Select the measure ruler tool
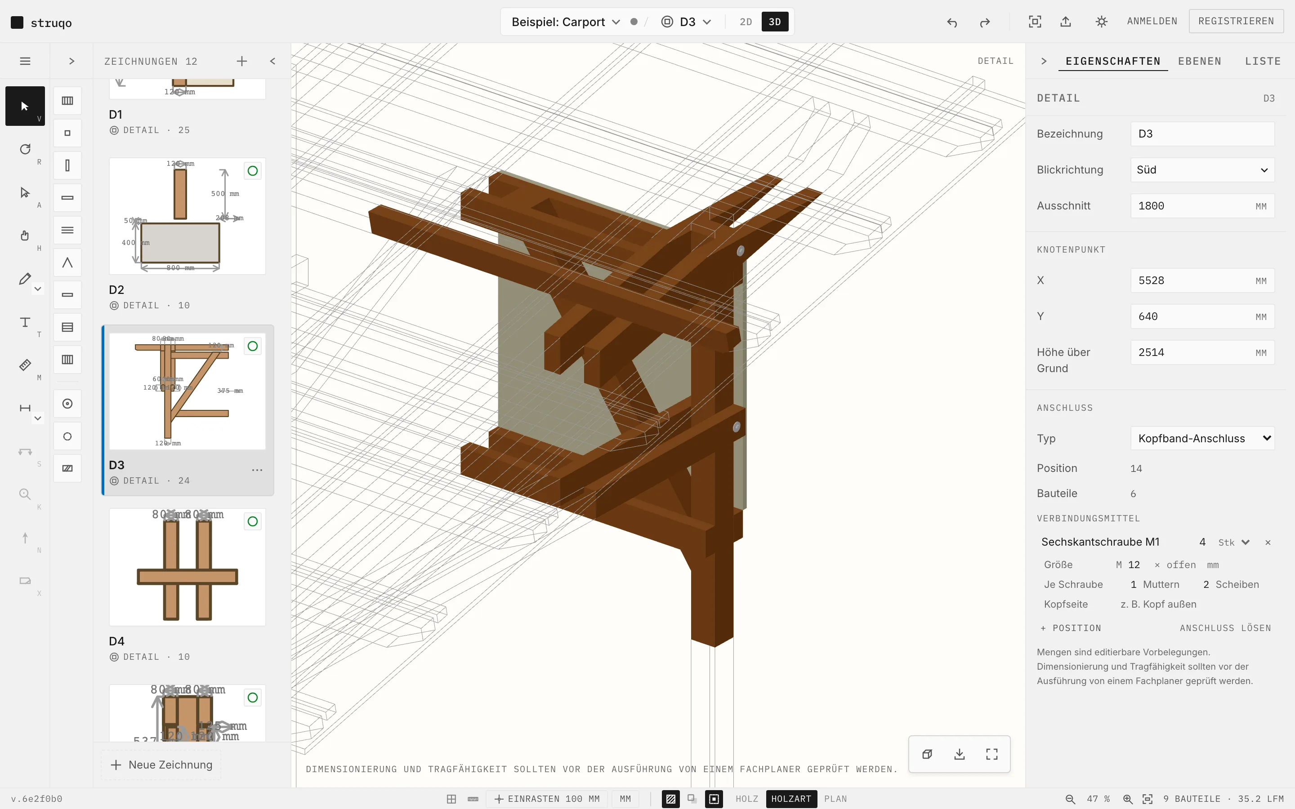Viewport: 1295px width, 809px height. coord(25,365)
